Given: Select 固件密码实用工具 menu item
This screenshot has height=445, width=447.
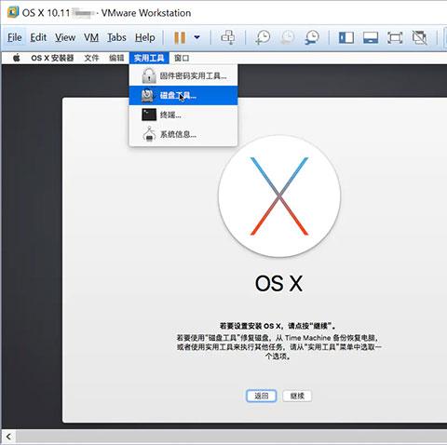Looking at the screenshot, I should point(183,75).
